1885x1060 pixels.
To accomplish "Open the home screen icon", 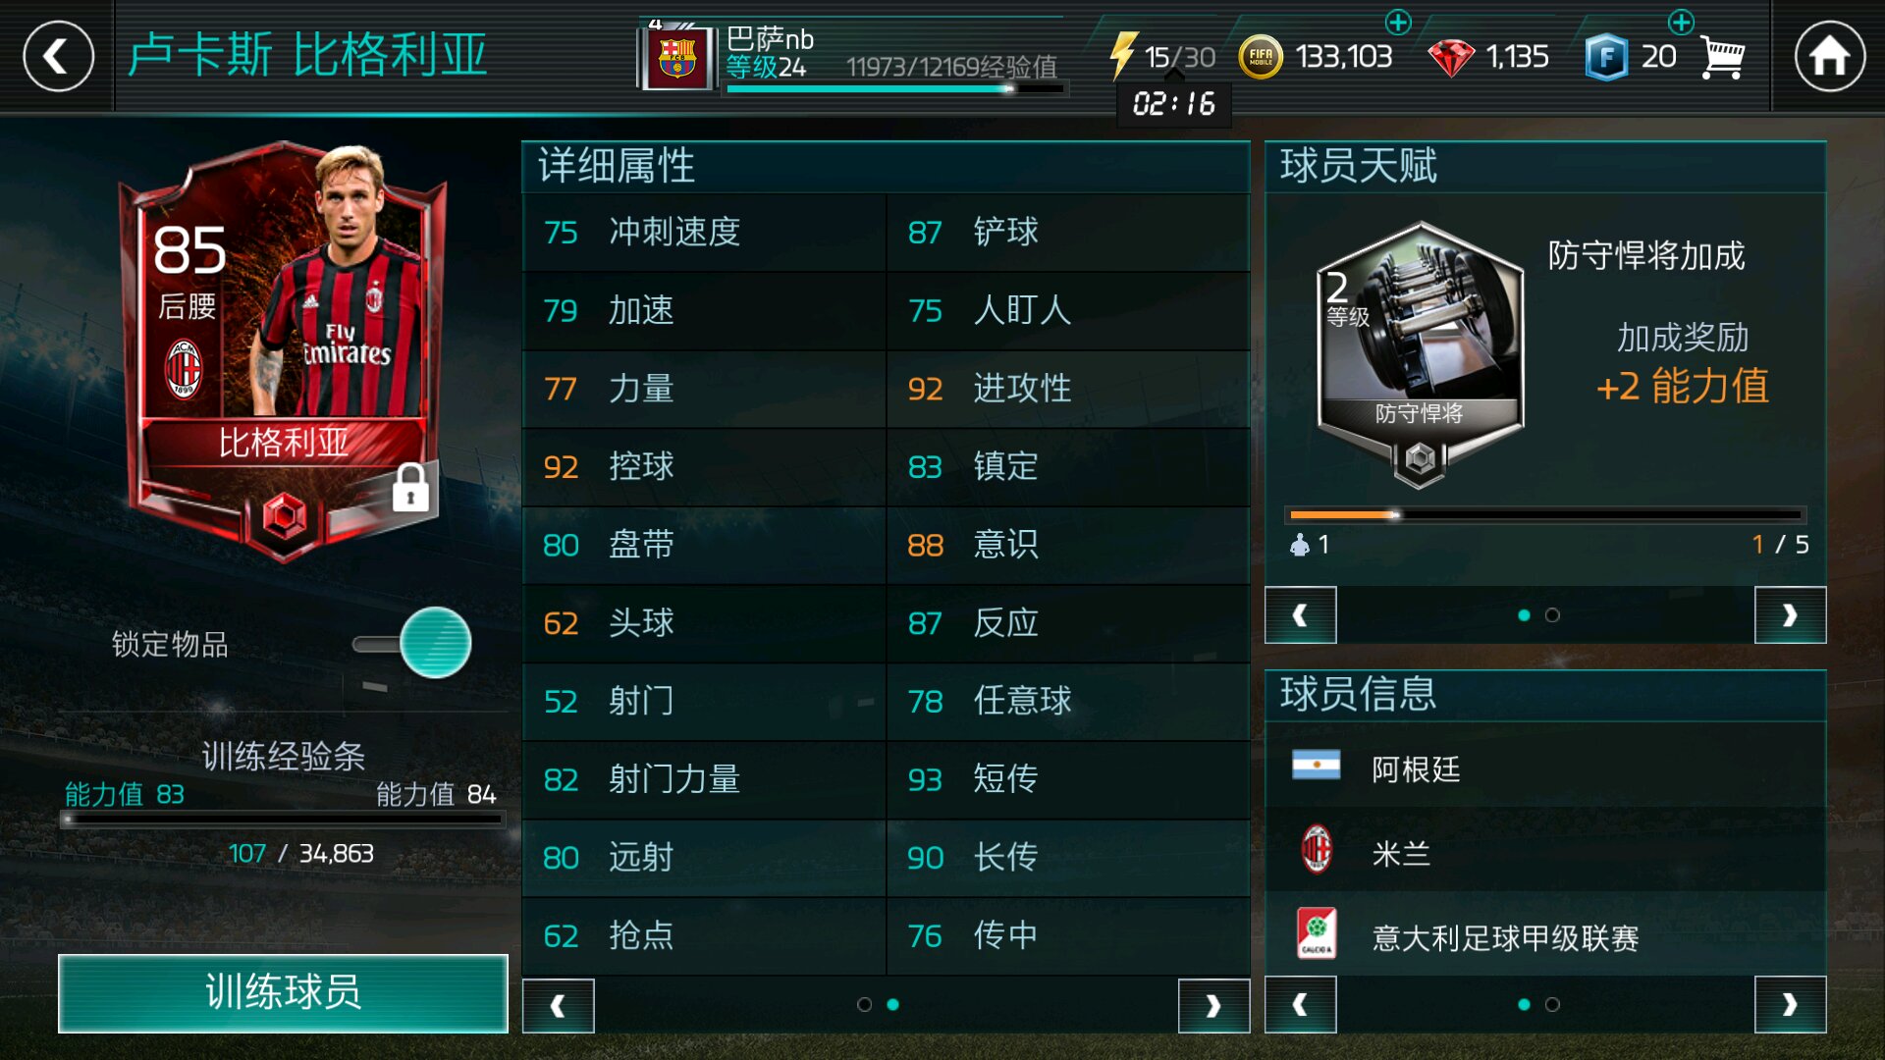I will 1829,56.
